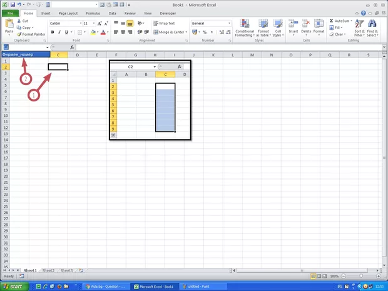Image resolution: width=388 pixels, height=291 pixels.
Task: Toggle Wrap Text on
Action: point(164,23)
